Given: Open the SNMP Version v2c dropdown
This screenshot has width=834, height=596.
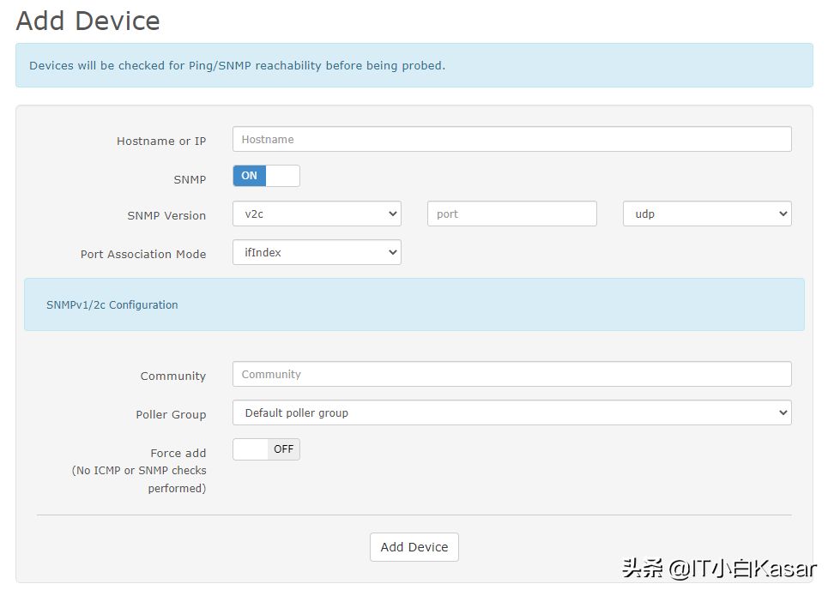Looking at the screenshot, I should pos(317,214).
